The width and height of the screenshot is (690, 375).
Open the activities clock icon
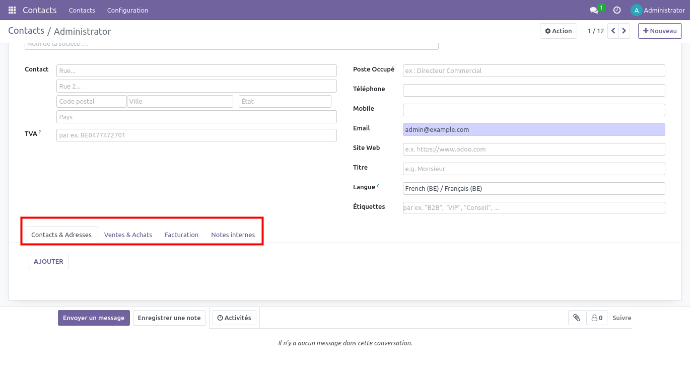coord(617,10)
